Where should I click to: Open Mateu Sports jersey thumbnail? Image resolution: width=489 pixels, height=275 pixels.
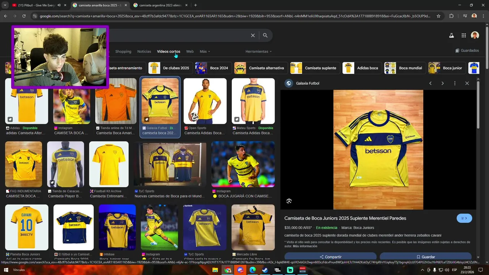tap(253, 101)
